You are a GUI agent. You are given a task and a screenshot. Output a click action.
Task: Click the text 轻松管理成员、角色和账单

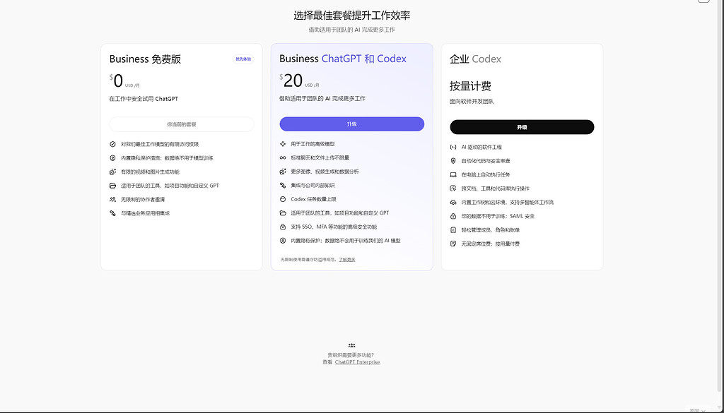coord(491,230)
